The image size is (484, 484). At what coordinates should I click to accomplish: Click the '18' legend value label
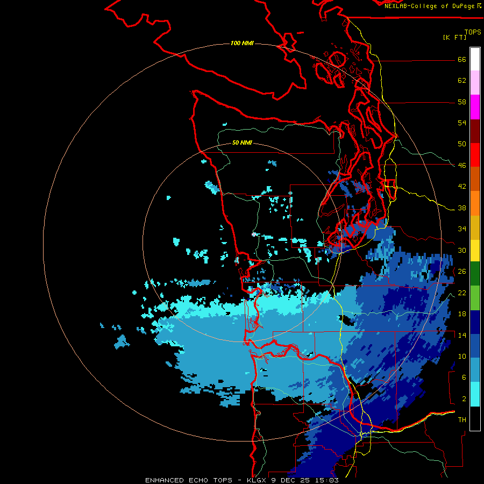pos(462,314)
